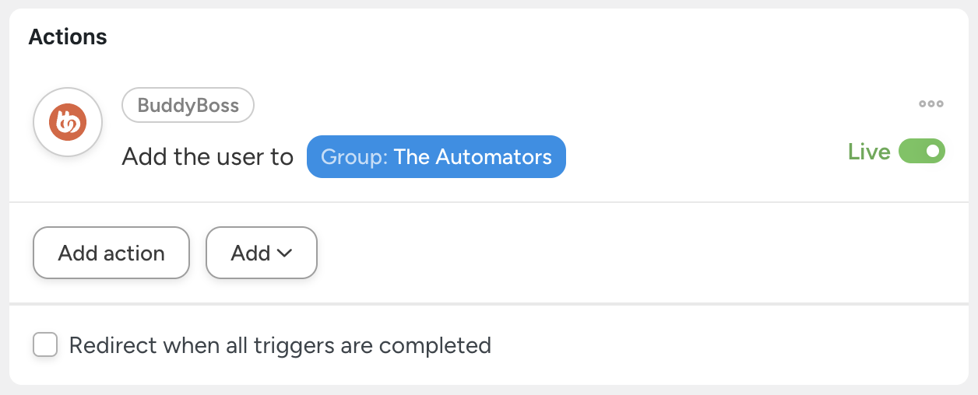Click the green Live status label
This screenshot has width=978, height=395.
click(x=869, y=152)
